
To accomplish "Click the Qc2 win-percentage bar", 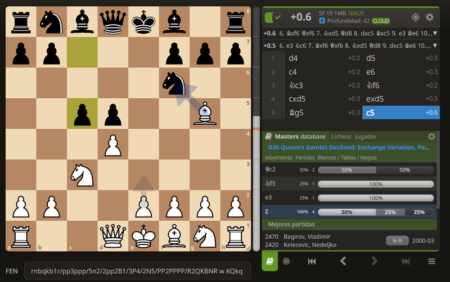I will point(376,170).
